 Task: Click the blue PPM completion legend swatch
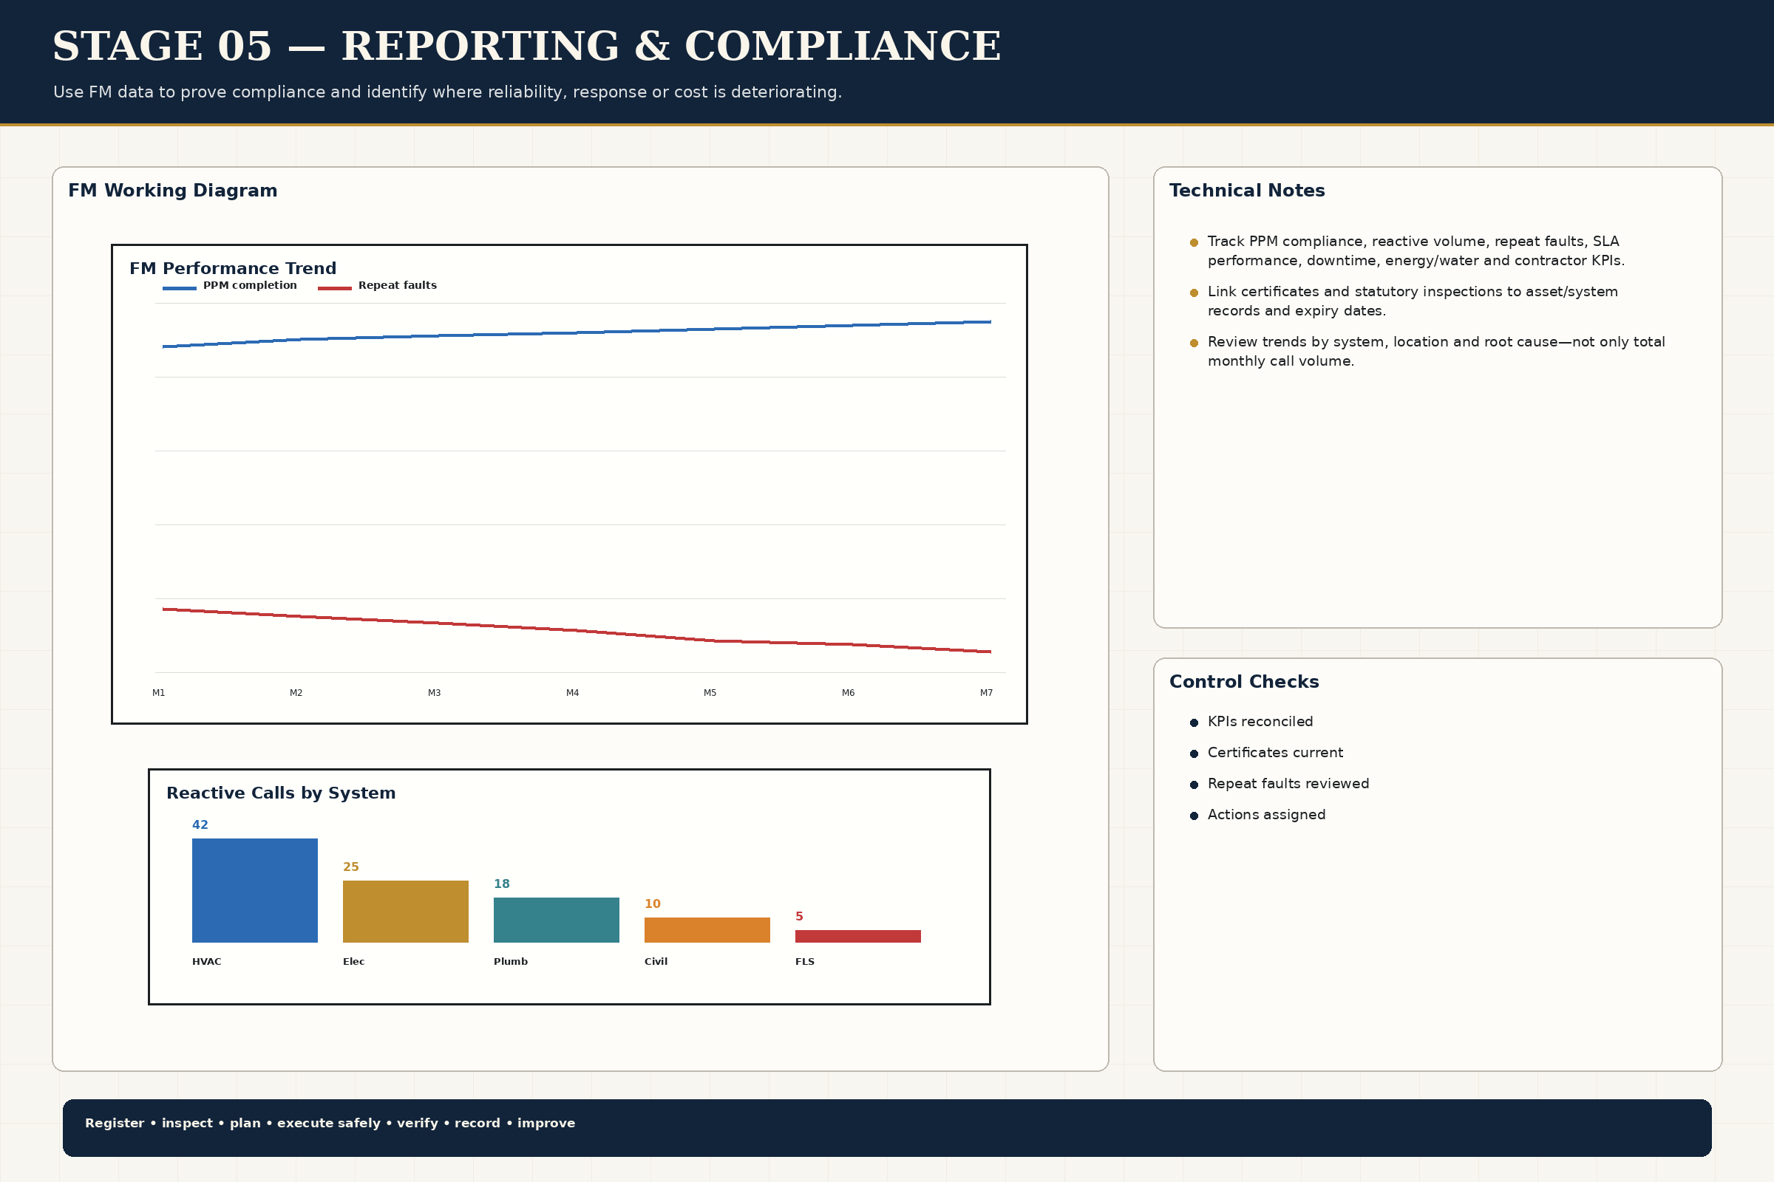click(180, 288)
